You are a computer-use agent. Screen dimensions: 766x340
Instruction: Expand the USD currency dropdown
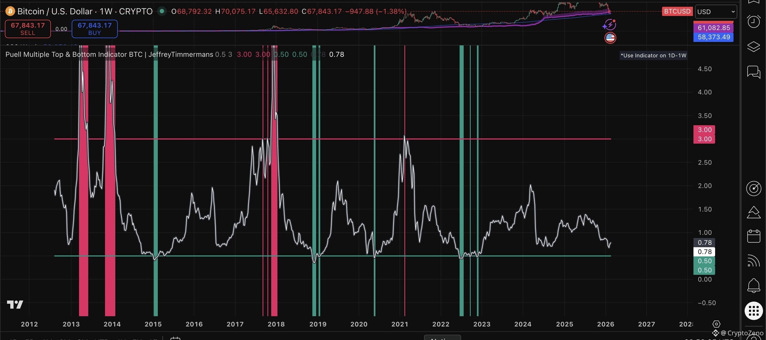[x=716, y=12]
